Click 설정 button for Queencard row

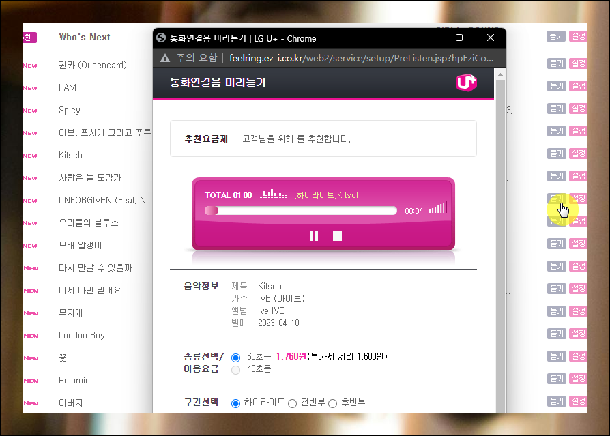(x=578, y=63)
